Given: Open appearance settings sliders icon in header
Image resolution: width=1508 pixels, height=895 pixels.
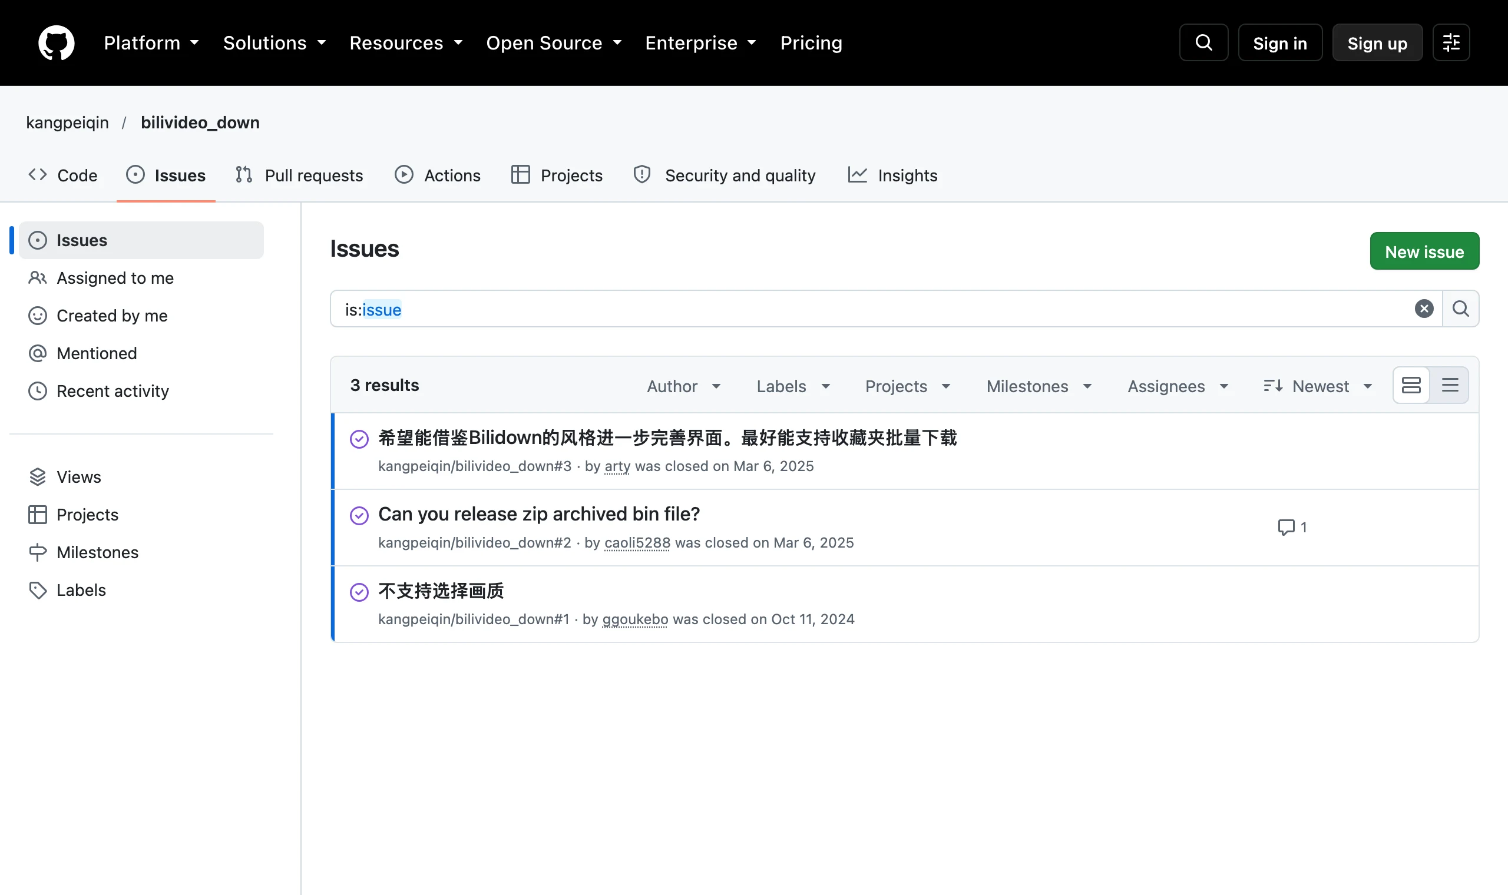Looking at the screenshot, I should pos(1451,43).
